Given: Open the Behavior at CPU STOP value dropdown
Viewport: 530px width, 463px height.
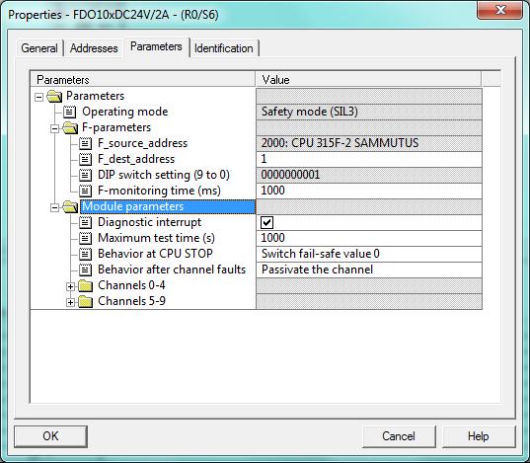Looking at the screenshot, I should point(369,254).
